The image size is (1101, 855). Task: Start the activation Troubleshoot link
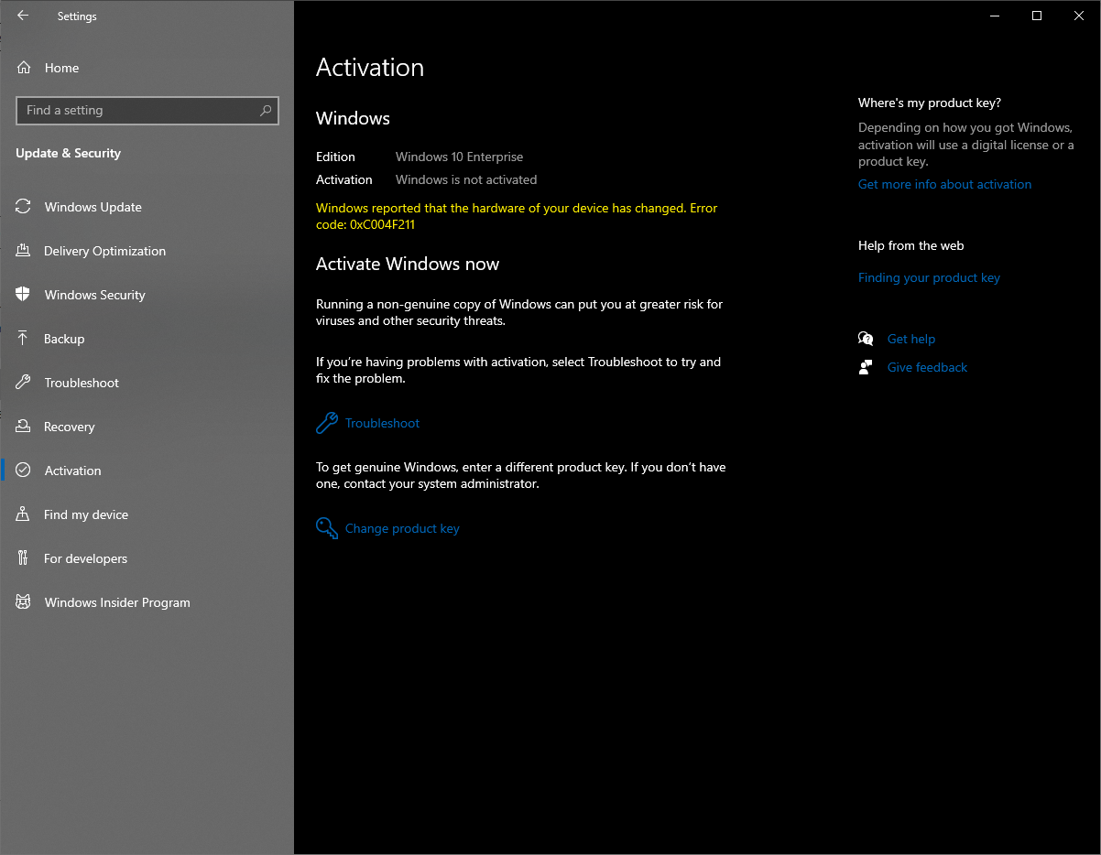(x=382, y=423)
